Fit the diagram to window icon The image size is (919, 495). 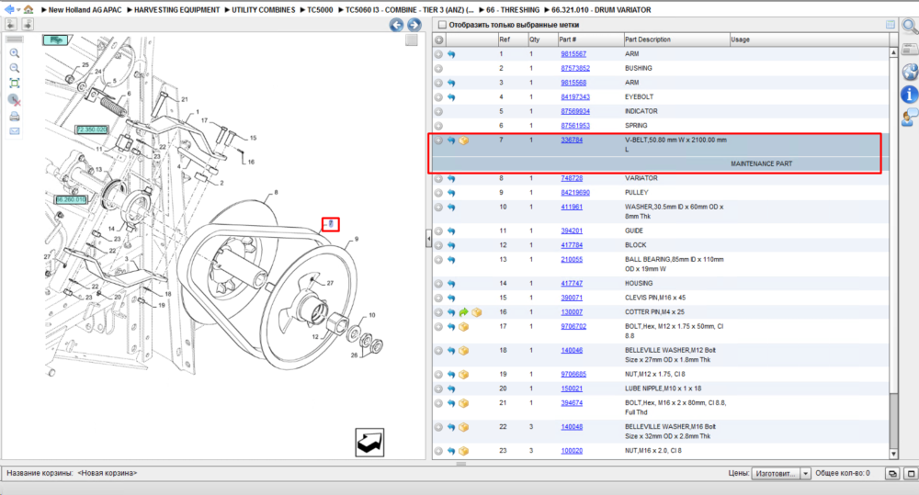pos(15,84)
